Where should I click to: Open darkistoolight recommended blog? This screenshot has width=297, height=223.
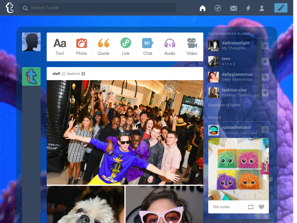coord(236,43)
